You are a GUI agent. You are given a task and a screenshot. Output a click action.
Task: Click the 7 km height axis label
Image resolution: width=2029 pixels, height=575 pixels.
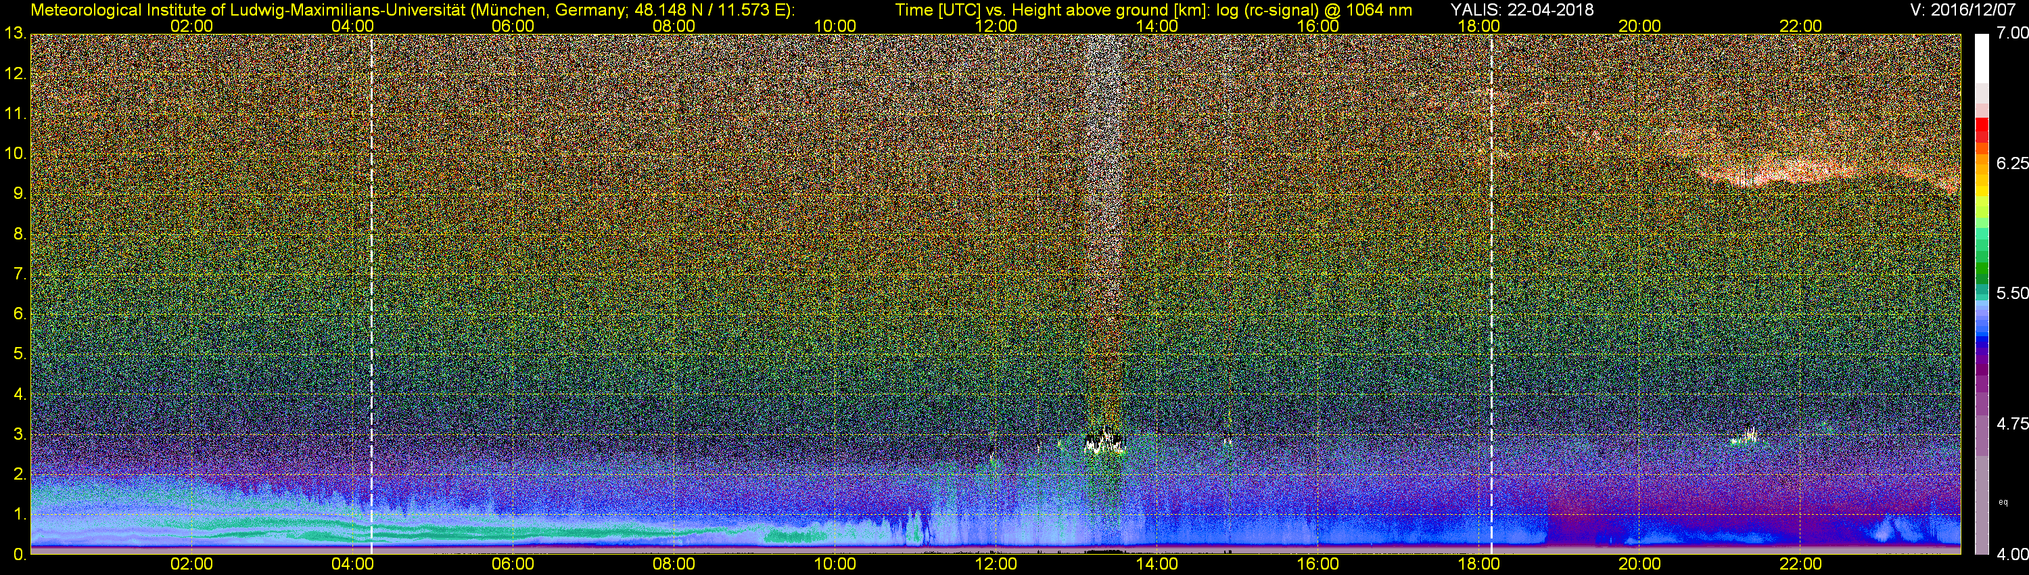point(19,274)
